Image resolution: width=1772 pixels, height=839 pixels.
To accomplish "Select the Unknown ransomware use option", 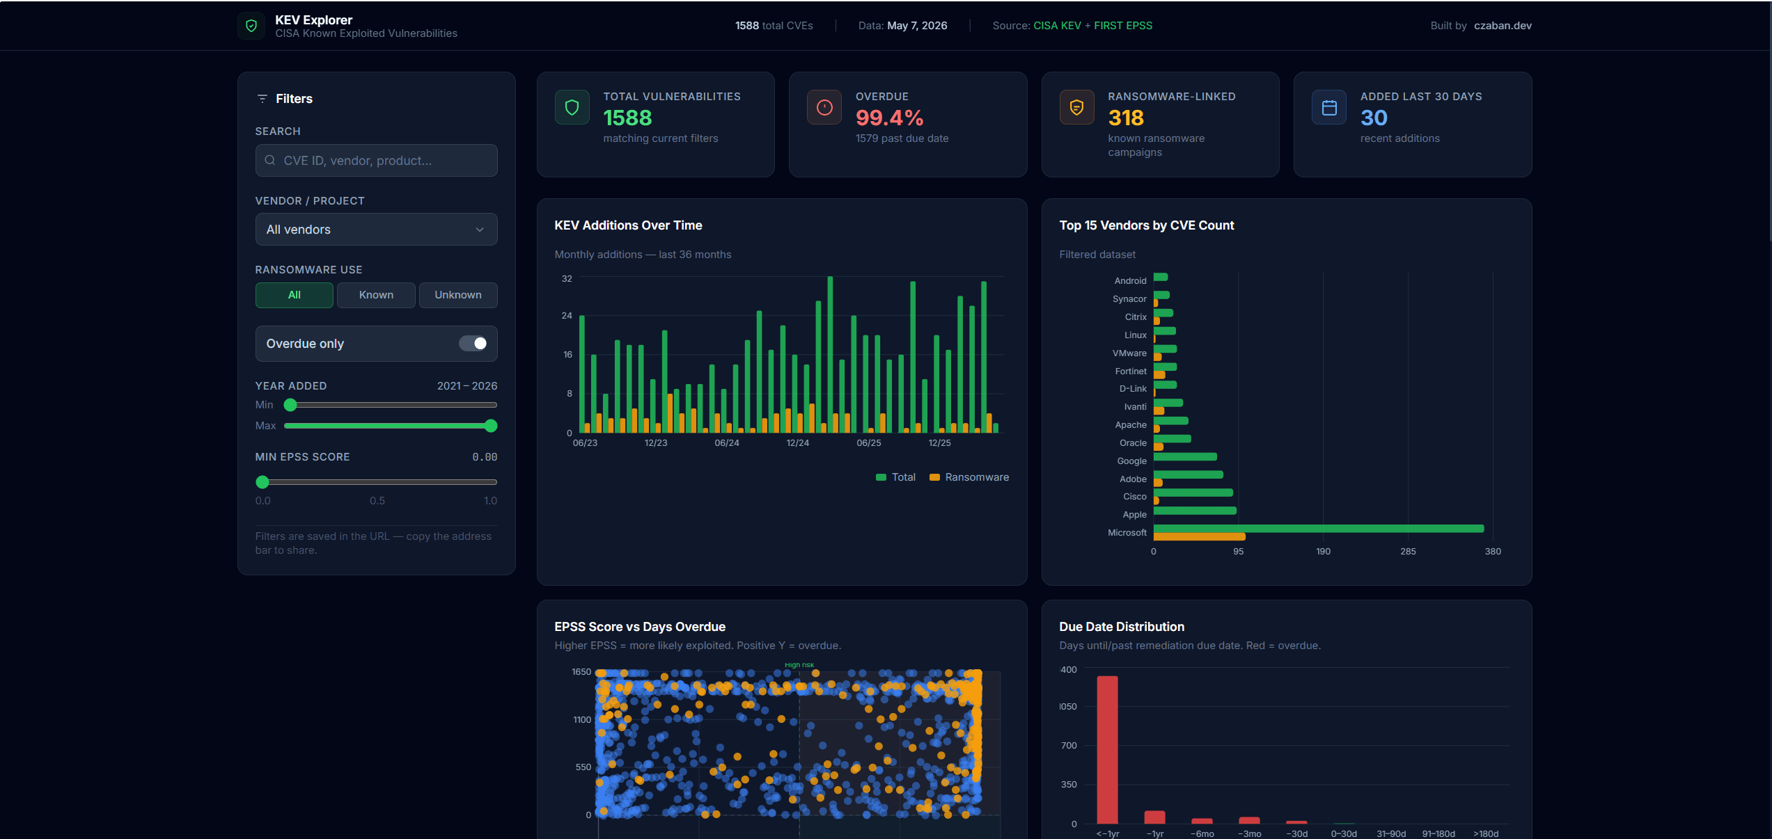I will coord(458,295).
